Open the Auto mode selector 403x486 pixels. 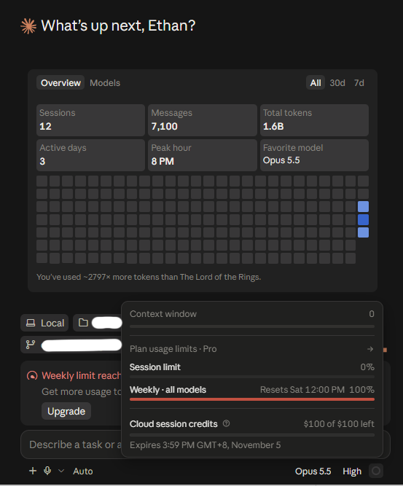[83, 471]
